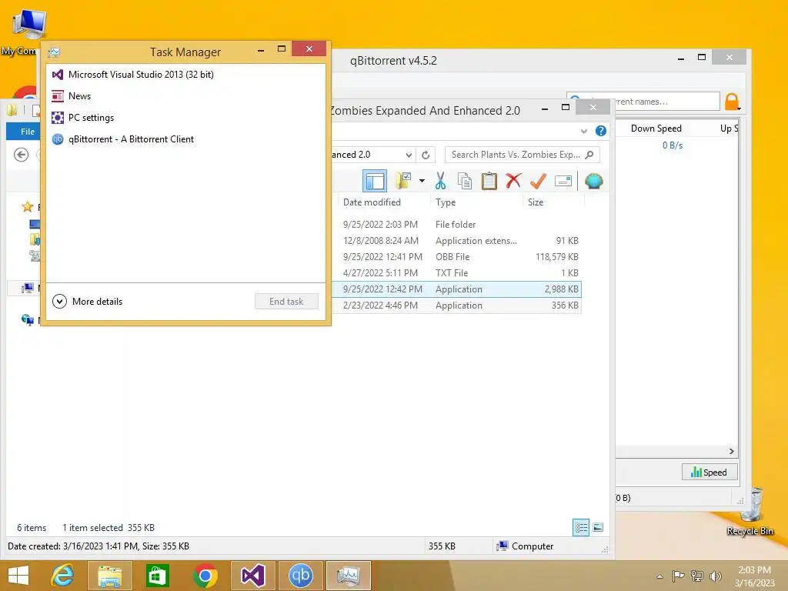Switch to Details view icon in Explorer status bar
The width and height of the screenshot is (788, 591).
(x=581, y=527)
